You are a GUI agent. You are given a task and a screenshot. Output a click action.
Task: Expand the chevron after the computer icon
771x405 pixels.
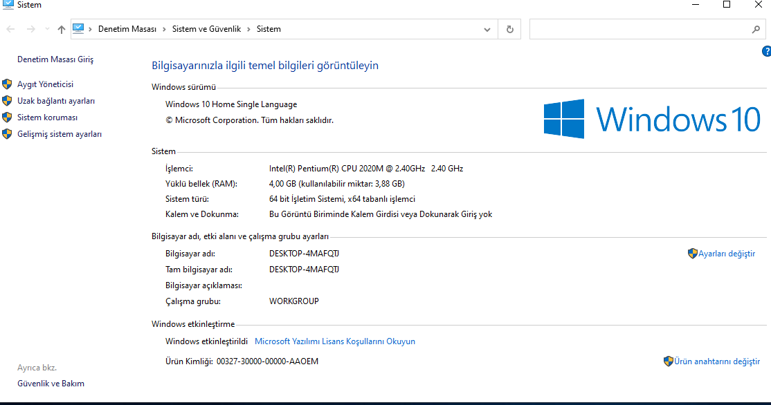coord(91,29)
